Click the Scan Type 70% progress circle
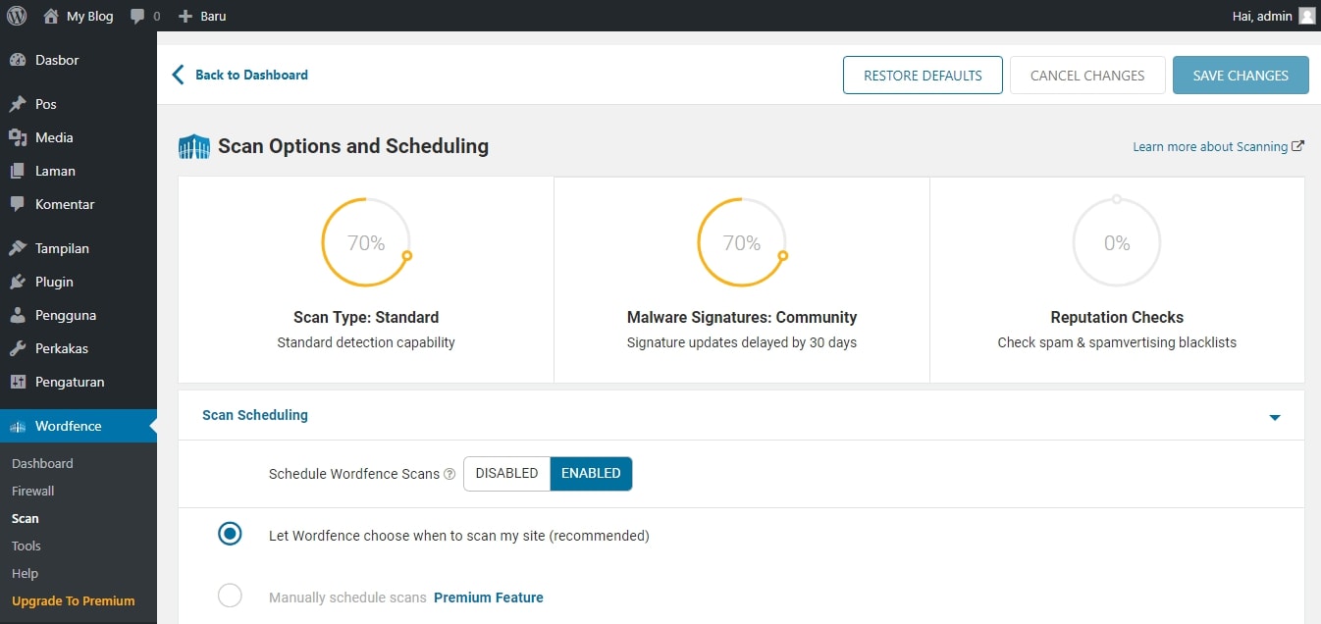The image size is (1321, 624). pos(366,242)
